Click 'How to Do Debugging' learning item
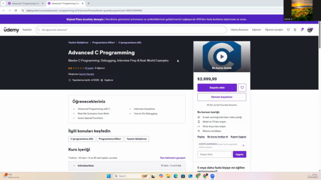Screen dimensions: 321x180 click(145, 113)
